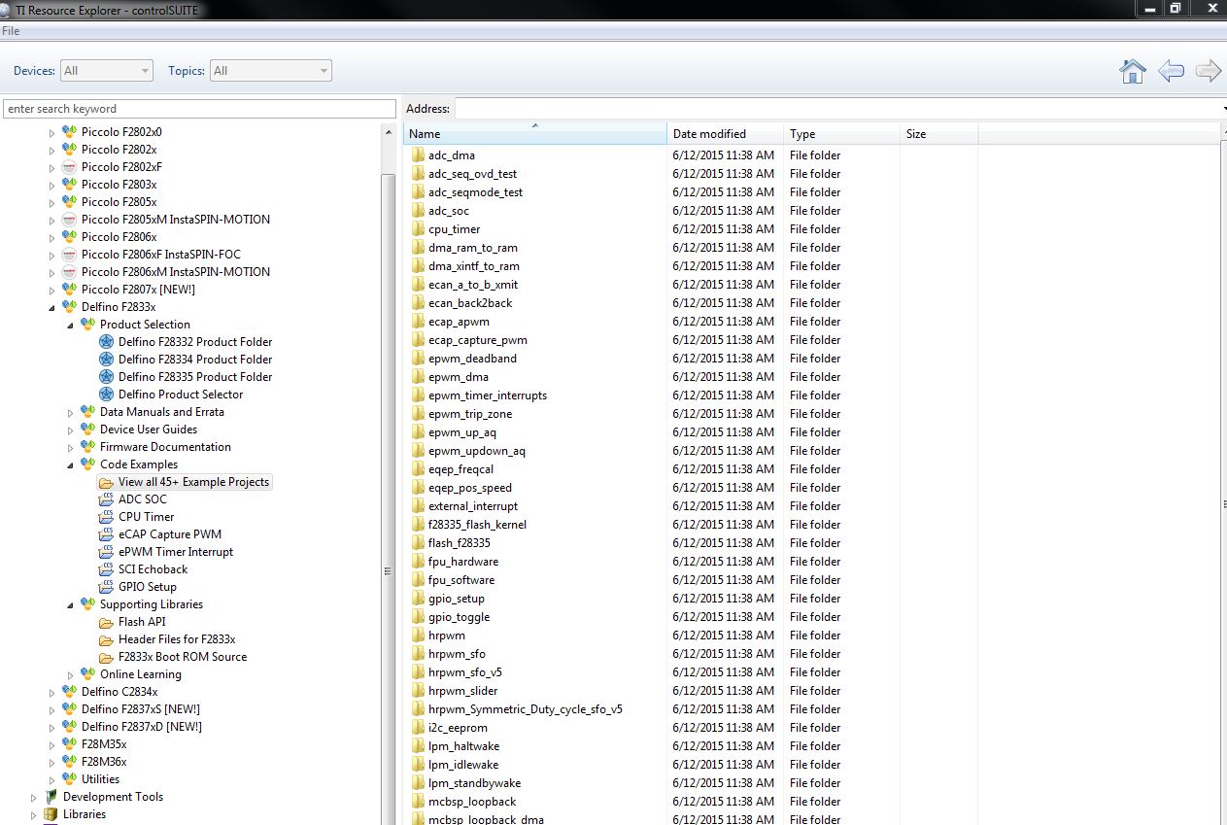Expand the Online Learning node

[x=71, y=674]
